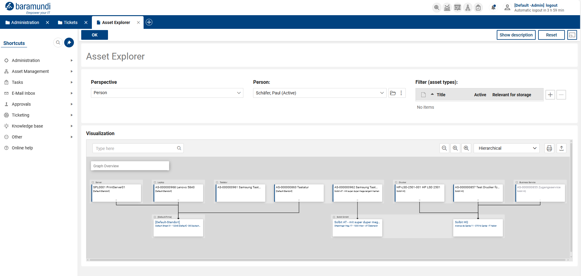Switch to the Tickets tab
Viewport: 581px width, 276px height.
[70, 22]
